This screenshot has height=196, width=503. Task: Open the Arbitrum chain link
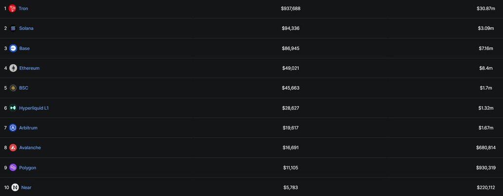(x=28, y=128)
